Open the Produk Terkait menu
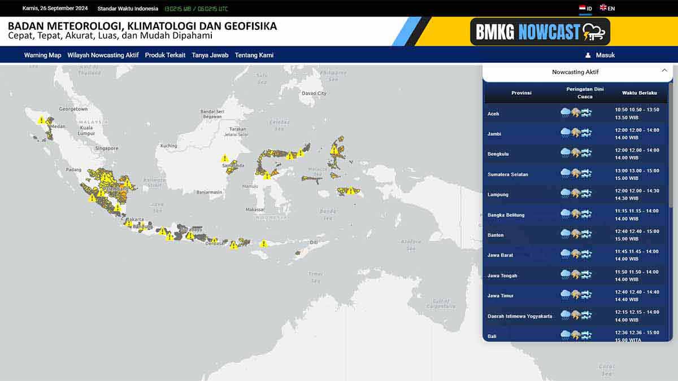 click(165, 55)
